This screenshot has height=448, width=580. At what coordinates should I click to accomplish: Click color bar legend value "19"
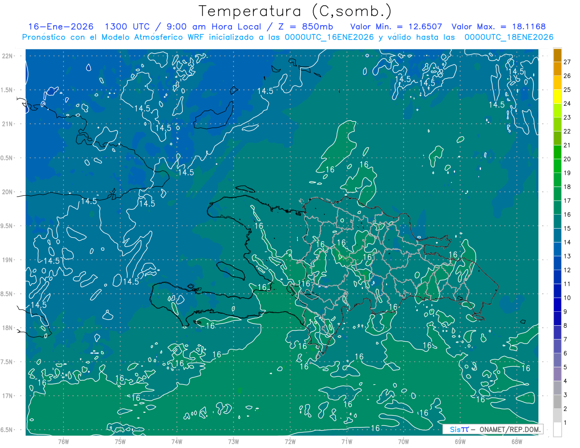[567, 173]
